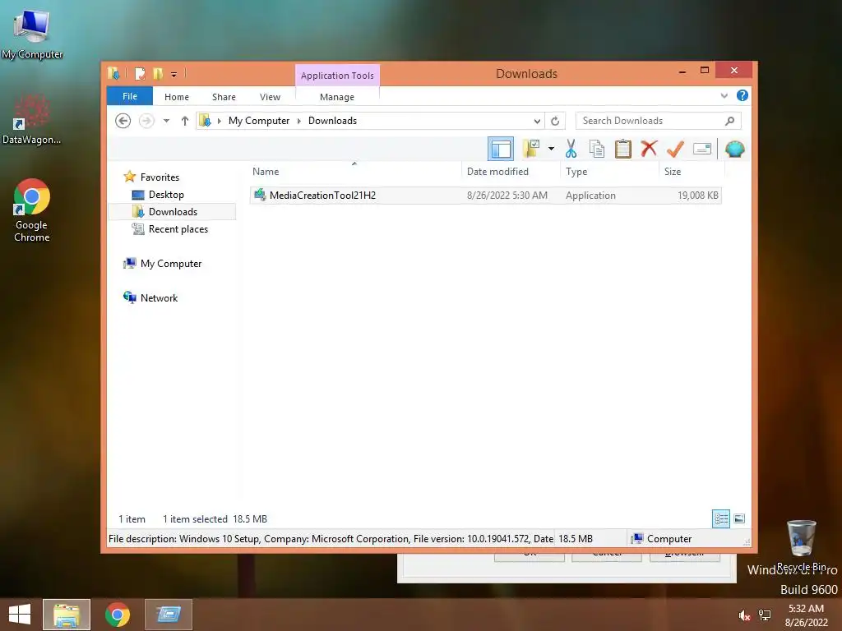Click the Rename toolbar icon
The height and width of the screenshot is (631, 842).
(702, 149)
